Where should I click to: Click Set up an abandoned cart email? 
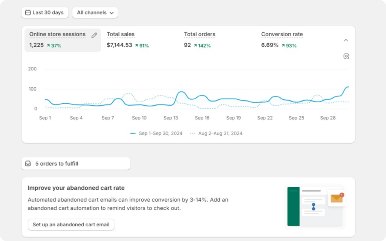click(71, 224)
